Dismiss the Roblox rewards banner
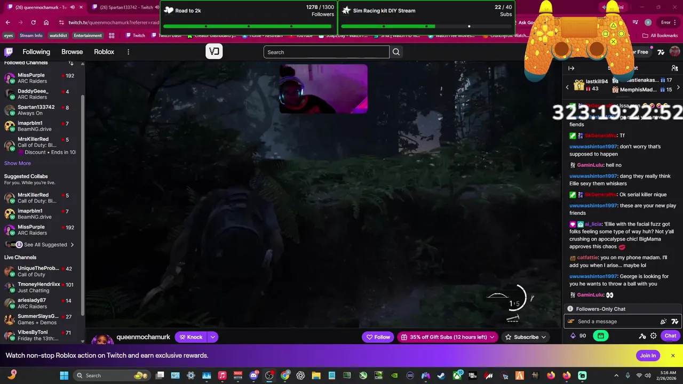Viewport: 683px width, 384px height. (673, 356)
